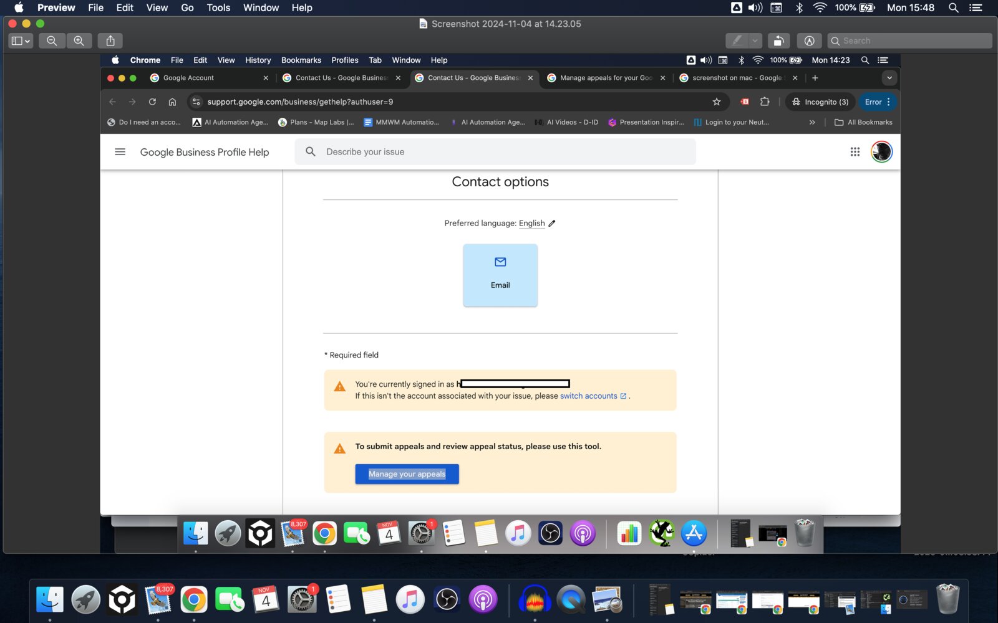Open Spotlight search next to the Mon 15:48 clock
Screen dimensions: 998x623
pos(953,7)
